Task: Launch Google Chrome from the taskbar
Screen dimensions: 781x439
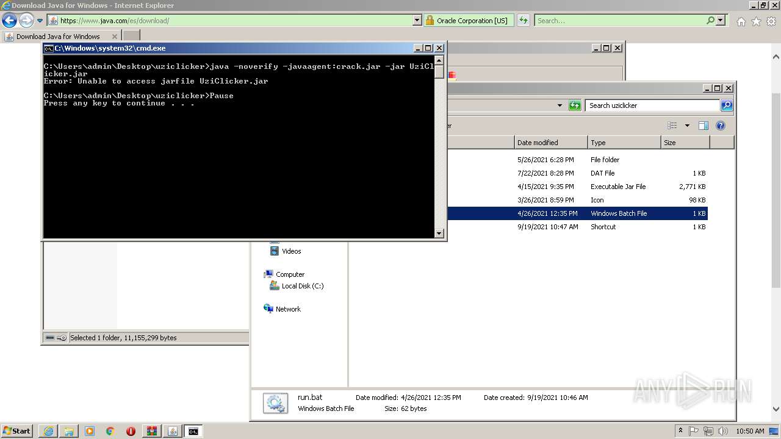Action: (110, 431)
